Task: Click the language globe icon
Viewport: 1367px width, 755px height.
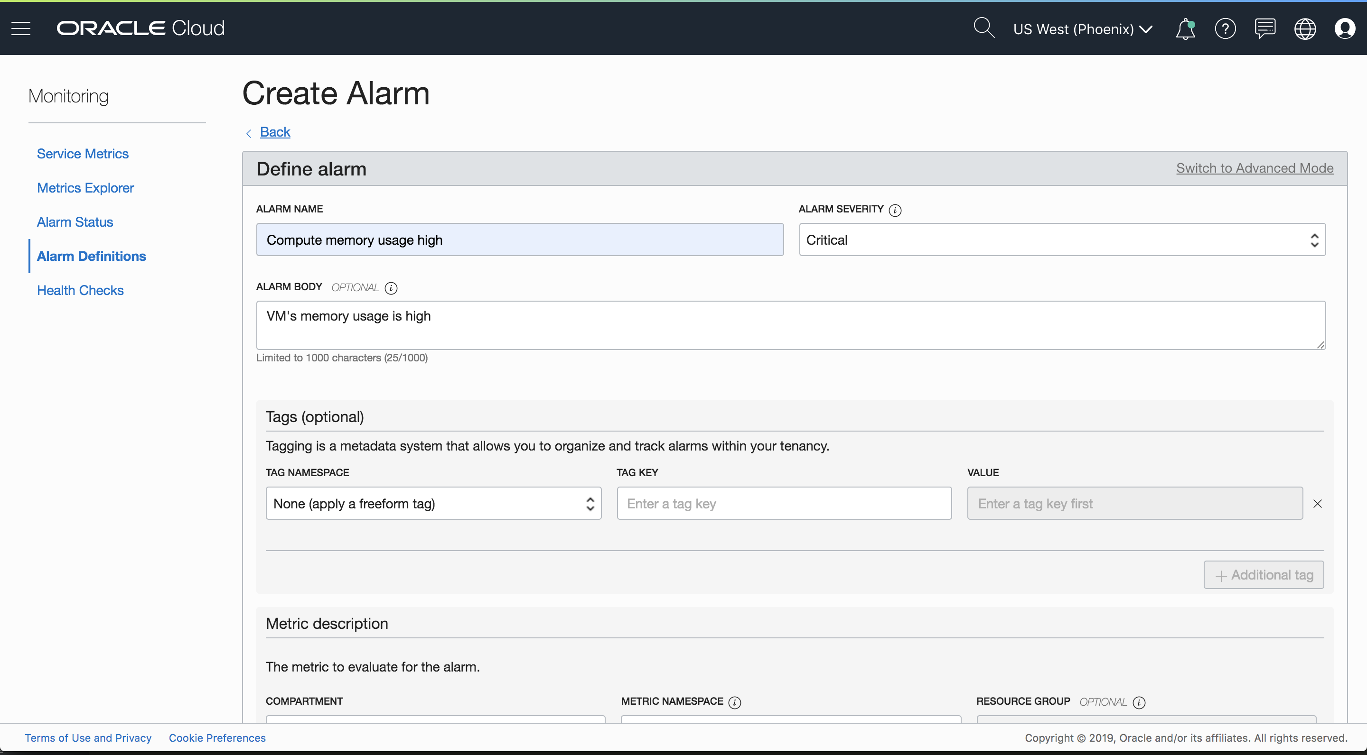Action: (x=1304, y=28)
